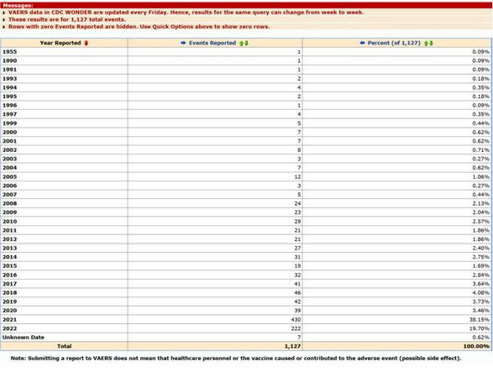Screen dimensions: 493x372
Task: Click the 100.00% total percent cell
Action: click(x=476, y=346)
